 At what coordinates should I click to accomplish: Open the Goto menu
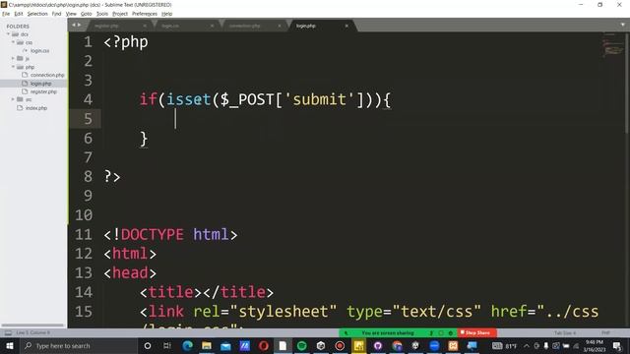[x=86, y=14]
